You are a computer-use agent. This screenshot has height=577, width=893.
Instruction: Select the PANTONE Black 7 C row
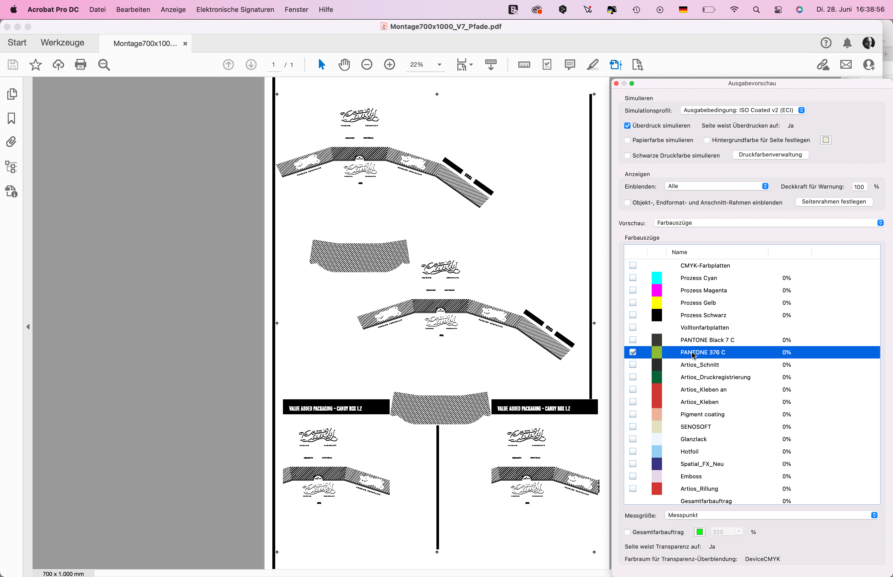752,340
